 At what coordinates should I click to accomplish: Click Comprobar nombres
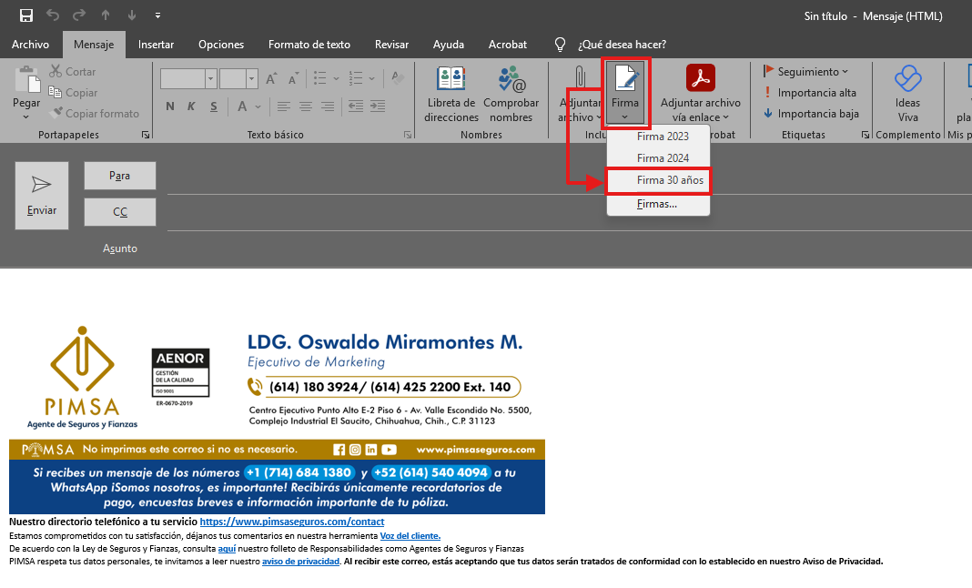coord(511,93)
